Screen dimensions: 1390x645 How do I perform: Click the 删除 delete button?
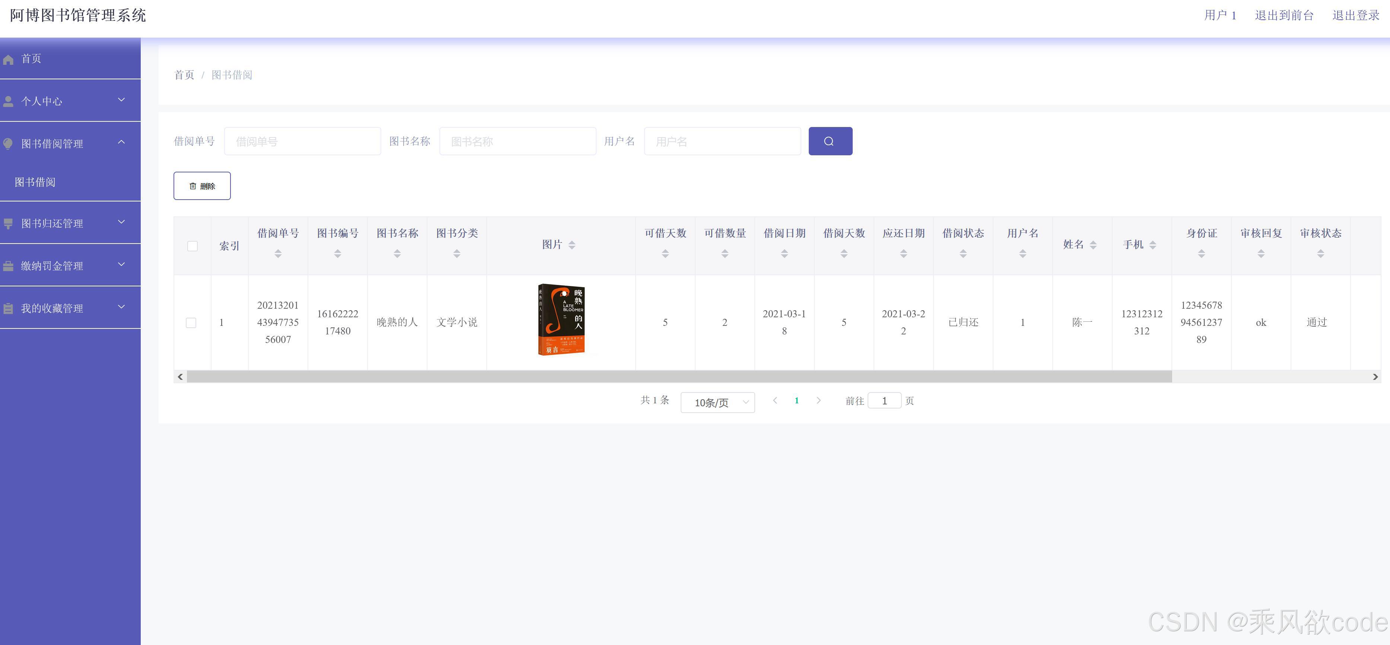tap(202, 186)
